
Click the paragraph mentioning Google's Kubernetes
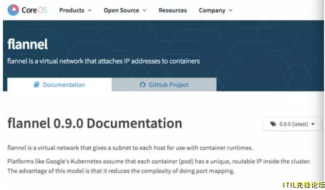click(x=159, y=161)
